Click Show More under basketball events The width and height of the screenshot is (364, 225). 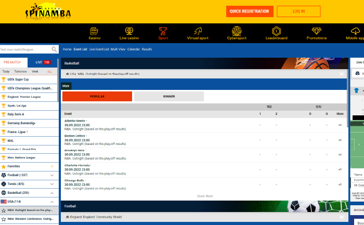click(205, 196)
